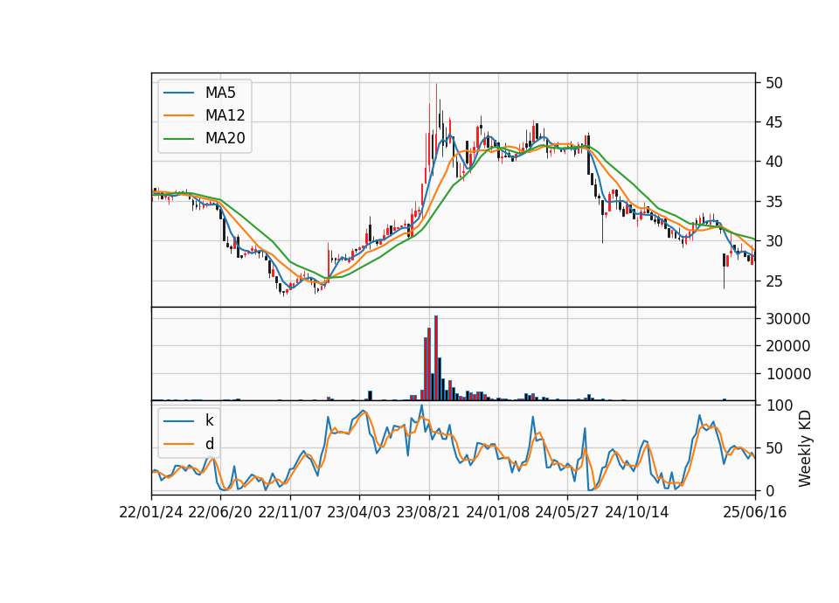Click the MA12 legend label

pos(225,115)
